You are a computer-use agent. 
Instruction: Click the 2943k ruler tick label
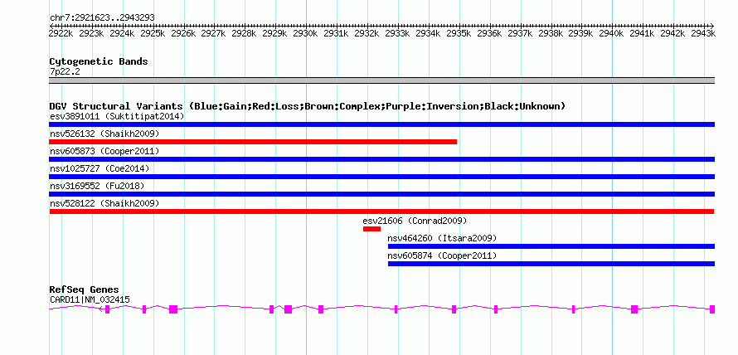point(703,33)
